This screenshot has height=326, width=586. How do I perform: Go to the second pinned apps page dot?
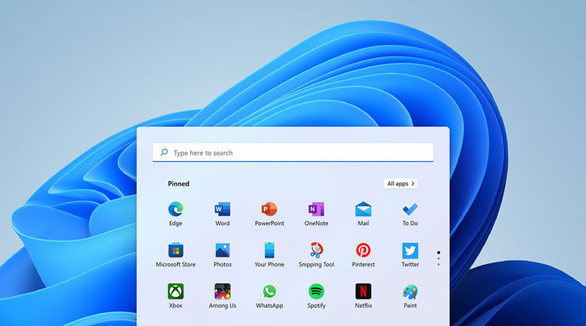pyautogui.click(x=439, y=259)
